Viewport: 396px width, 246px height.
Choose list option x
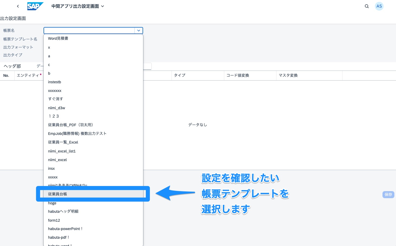93,47
